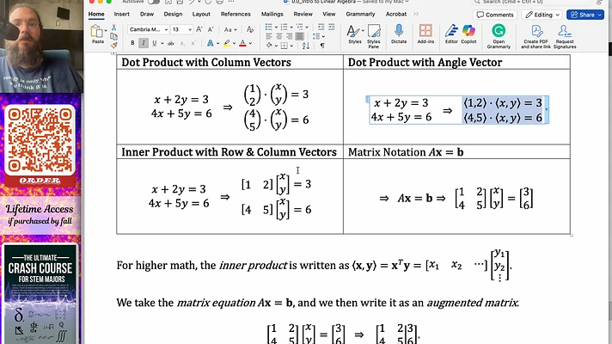Decrease font size with shrink-font icon

pos(211,30)
